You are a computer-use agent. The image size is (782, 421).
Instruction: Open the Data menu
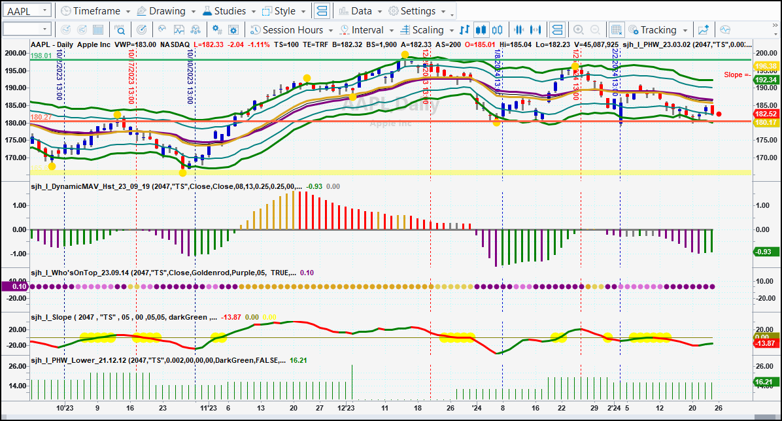point(360,11)
